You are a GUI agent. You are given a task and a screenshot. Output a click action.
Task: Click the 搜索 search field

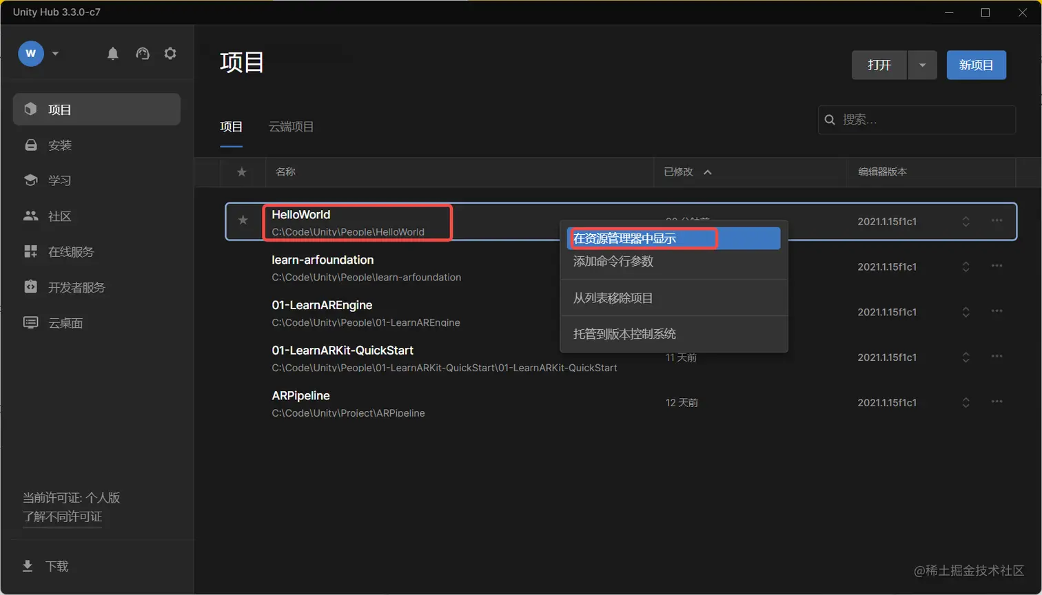click(x=917, y=120)
